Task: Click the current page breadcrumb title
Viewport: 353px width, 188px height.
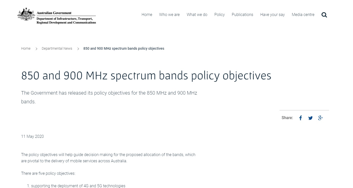Action: coord(124,48)
